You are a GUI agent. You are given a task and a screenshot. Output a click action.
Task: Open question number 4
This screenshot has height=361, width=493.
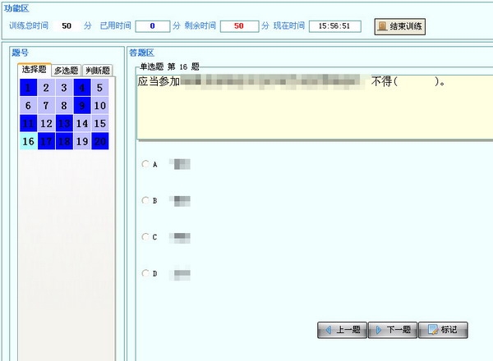pos(82,87)
